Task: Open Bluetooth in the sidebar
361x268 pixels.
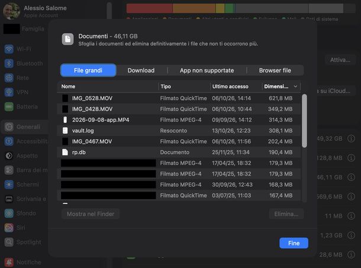Action: point(24,63)
